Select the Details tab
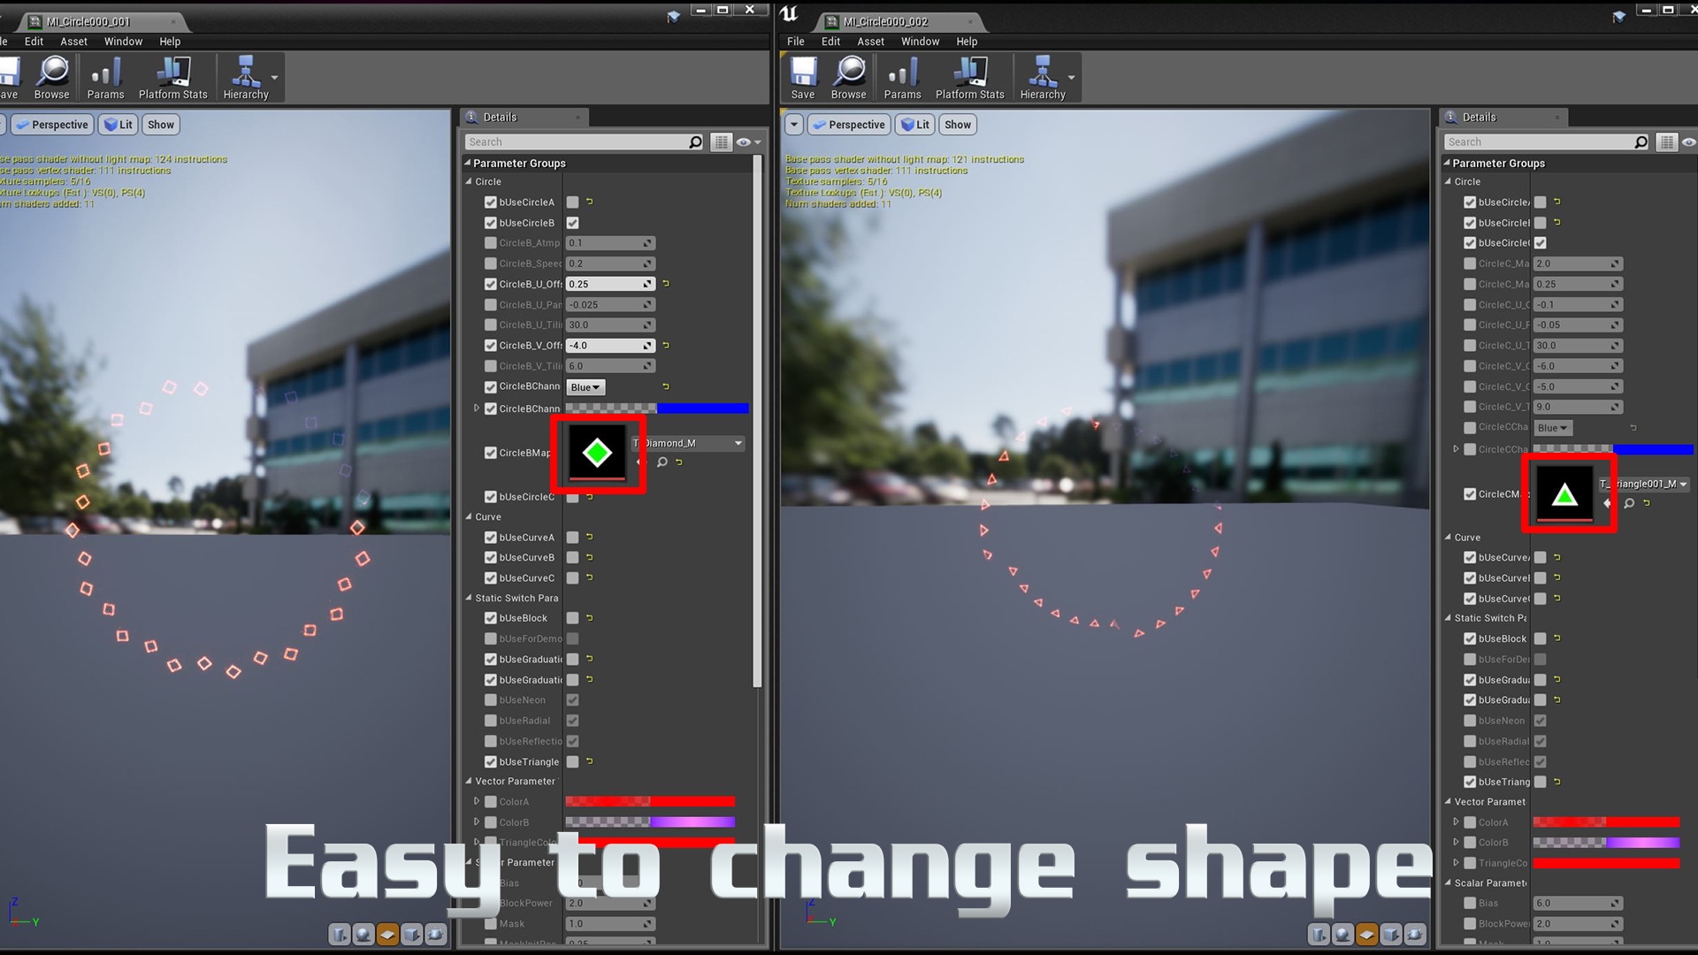The height and width of the screenshot is (955, 1698). click(501, 117)
